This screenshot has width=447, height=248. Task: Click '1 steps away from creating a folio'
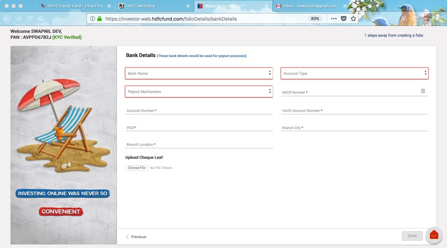pos(394,35)
